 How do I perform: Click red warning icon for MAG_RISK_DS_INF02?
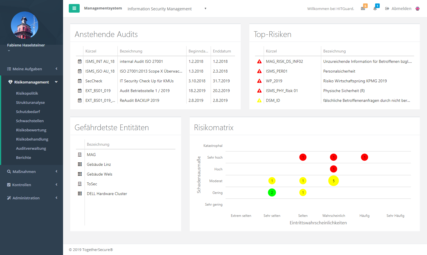(x=259, y=61)
